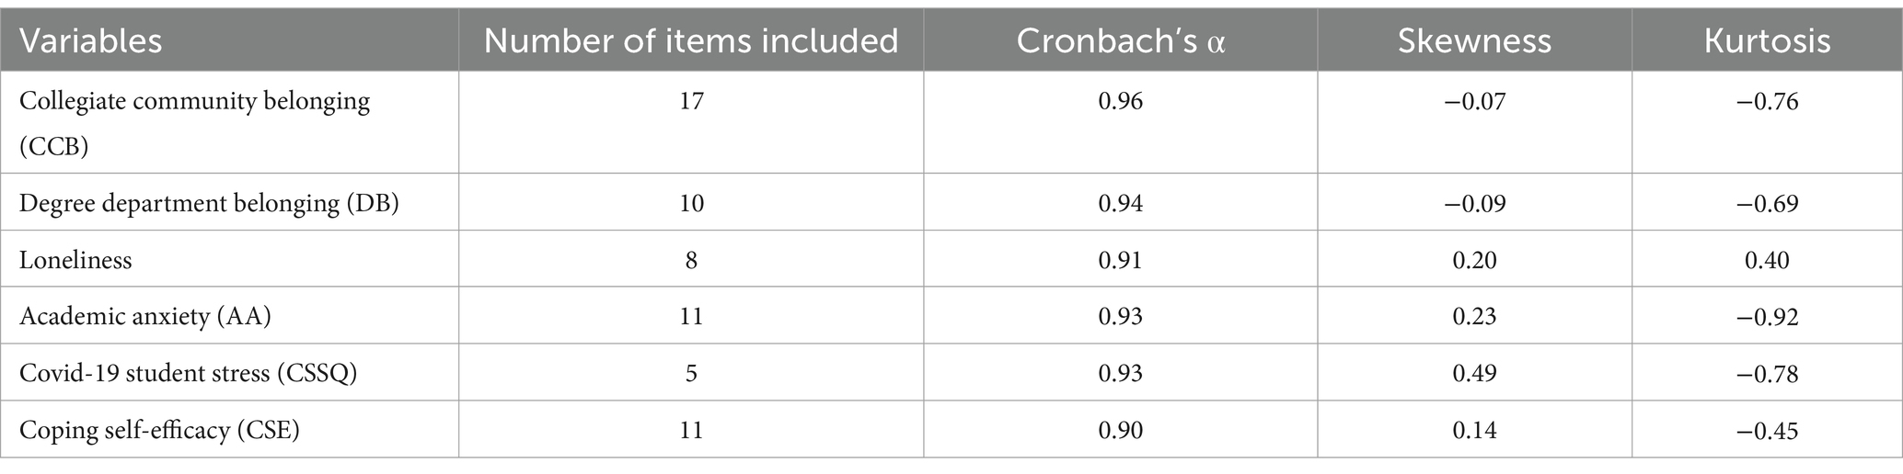Select the Number of items included header
1903x474 pixels.
pyautogui.click(x=691, y=40)
